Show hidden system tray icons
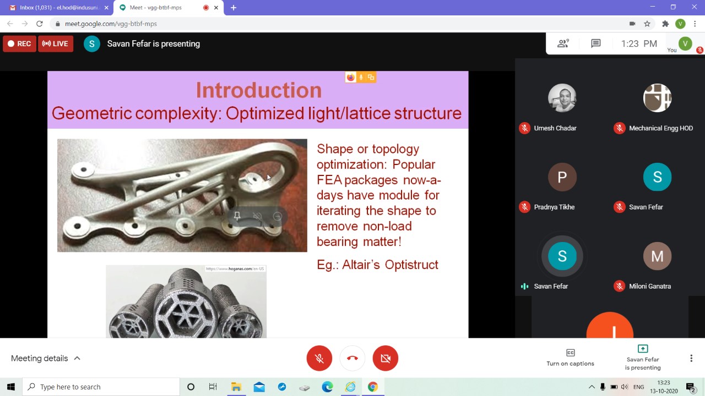The image size is (705, 396). click(592, 387)
